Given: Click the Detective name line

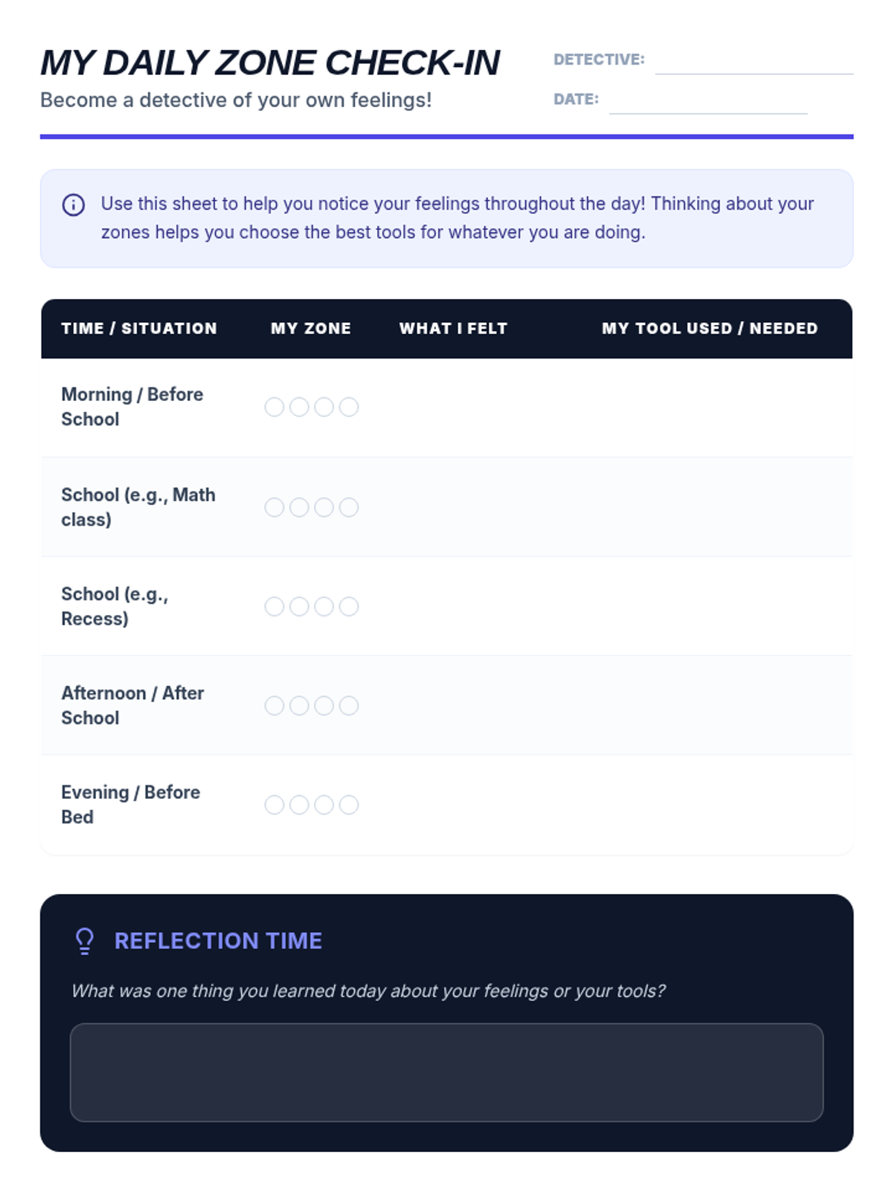Looking at the screenshot, I should [753, 64].
